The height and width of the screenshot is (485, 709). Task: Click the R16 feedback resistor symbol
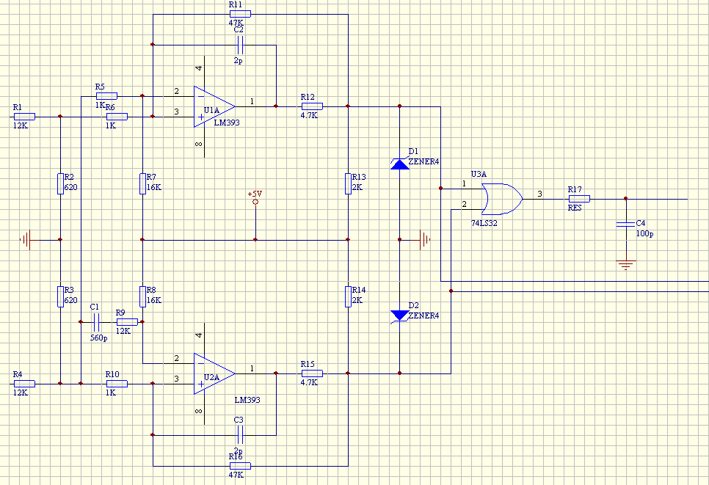pos(240,466)
